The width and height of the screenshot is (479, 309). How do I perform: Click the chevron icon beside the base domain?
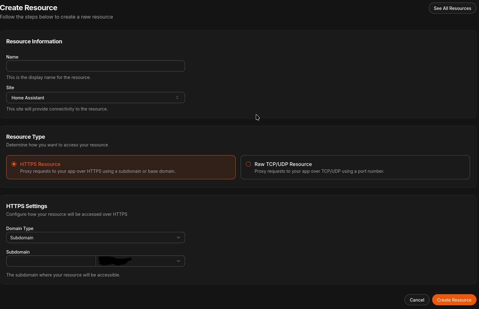click(x=178, y=261)
